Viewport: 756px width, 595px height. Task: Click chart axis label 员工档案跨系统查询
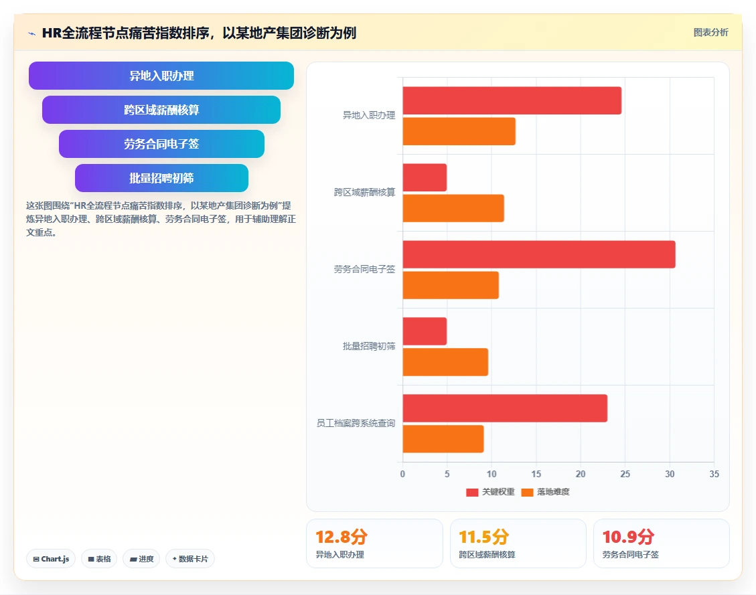tap(356, 424)
